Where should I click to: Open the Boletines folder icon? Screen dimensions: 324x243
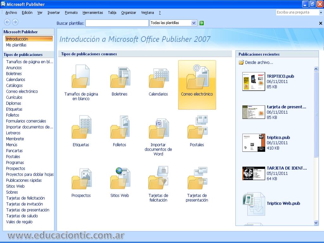[x=120, y=78]
